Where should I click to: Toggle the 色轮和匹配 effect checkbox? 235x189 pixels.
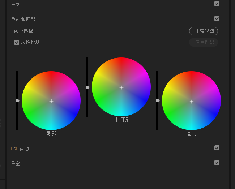coord(217,18)
